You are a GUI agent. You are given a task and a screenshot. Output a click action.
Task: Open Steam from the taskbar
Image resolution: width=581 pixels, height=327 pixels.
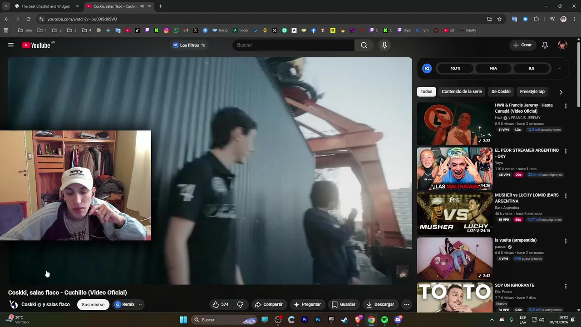[x=345, y=320]
